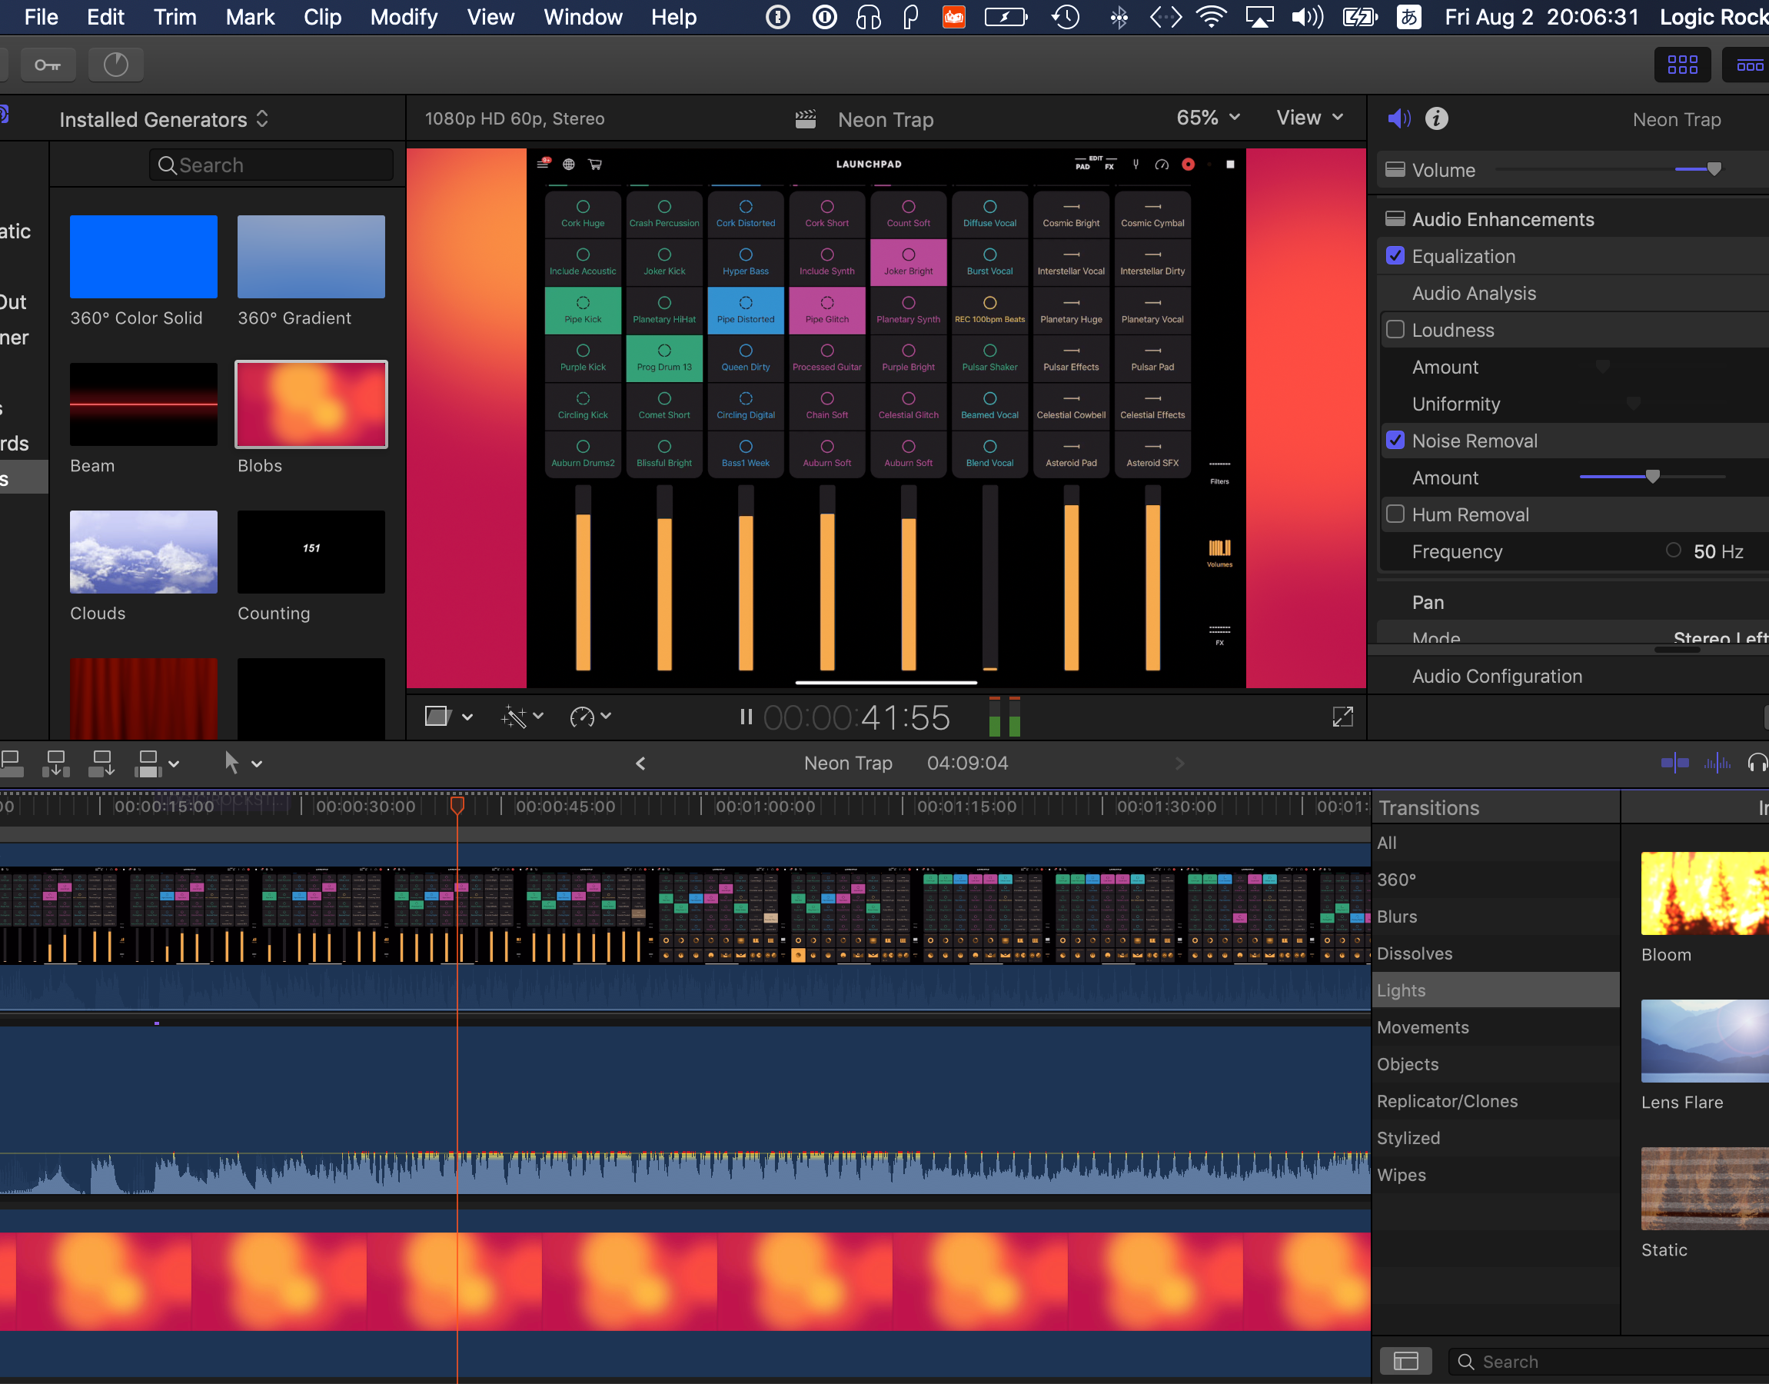Uncheck the Equalization checkbox
1769x1384 pixels.
pyautogui.click(x=1395, y=256)
